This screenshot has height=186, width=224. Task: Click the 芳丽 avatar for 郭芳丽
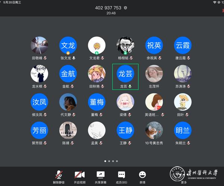pyautogui.click(x=39, y=130)
